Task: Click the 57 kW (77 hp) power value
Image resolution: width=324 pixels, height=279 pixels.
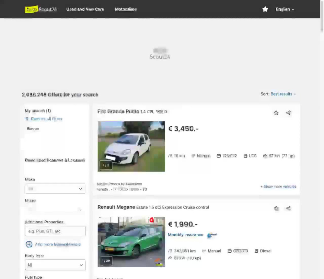Action: click(282, 156)
